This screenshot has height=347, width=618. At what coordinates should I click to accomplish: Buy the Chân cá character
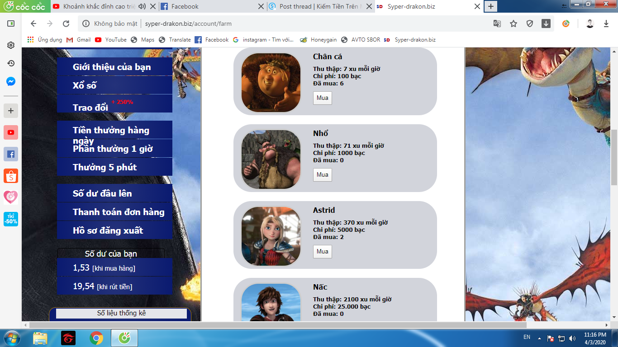[323, 98]
